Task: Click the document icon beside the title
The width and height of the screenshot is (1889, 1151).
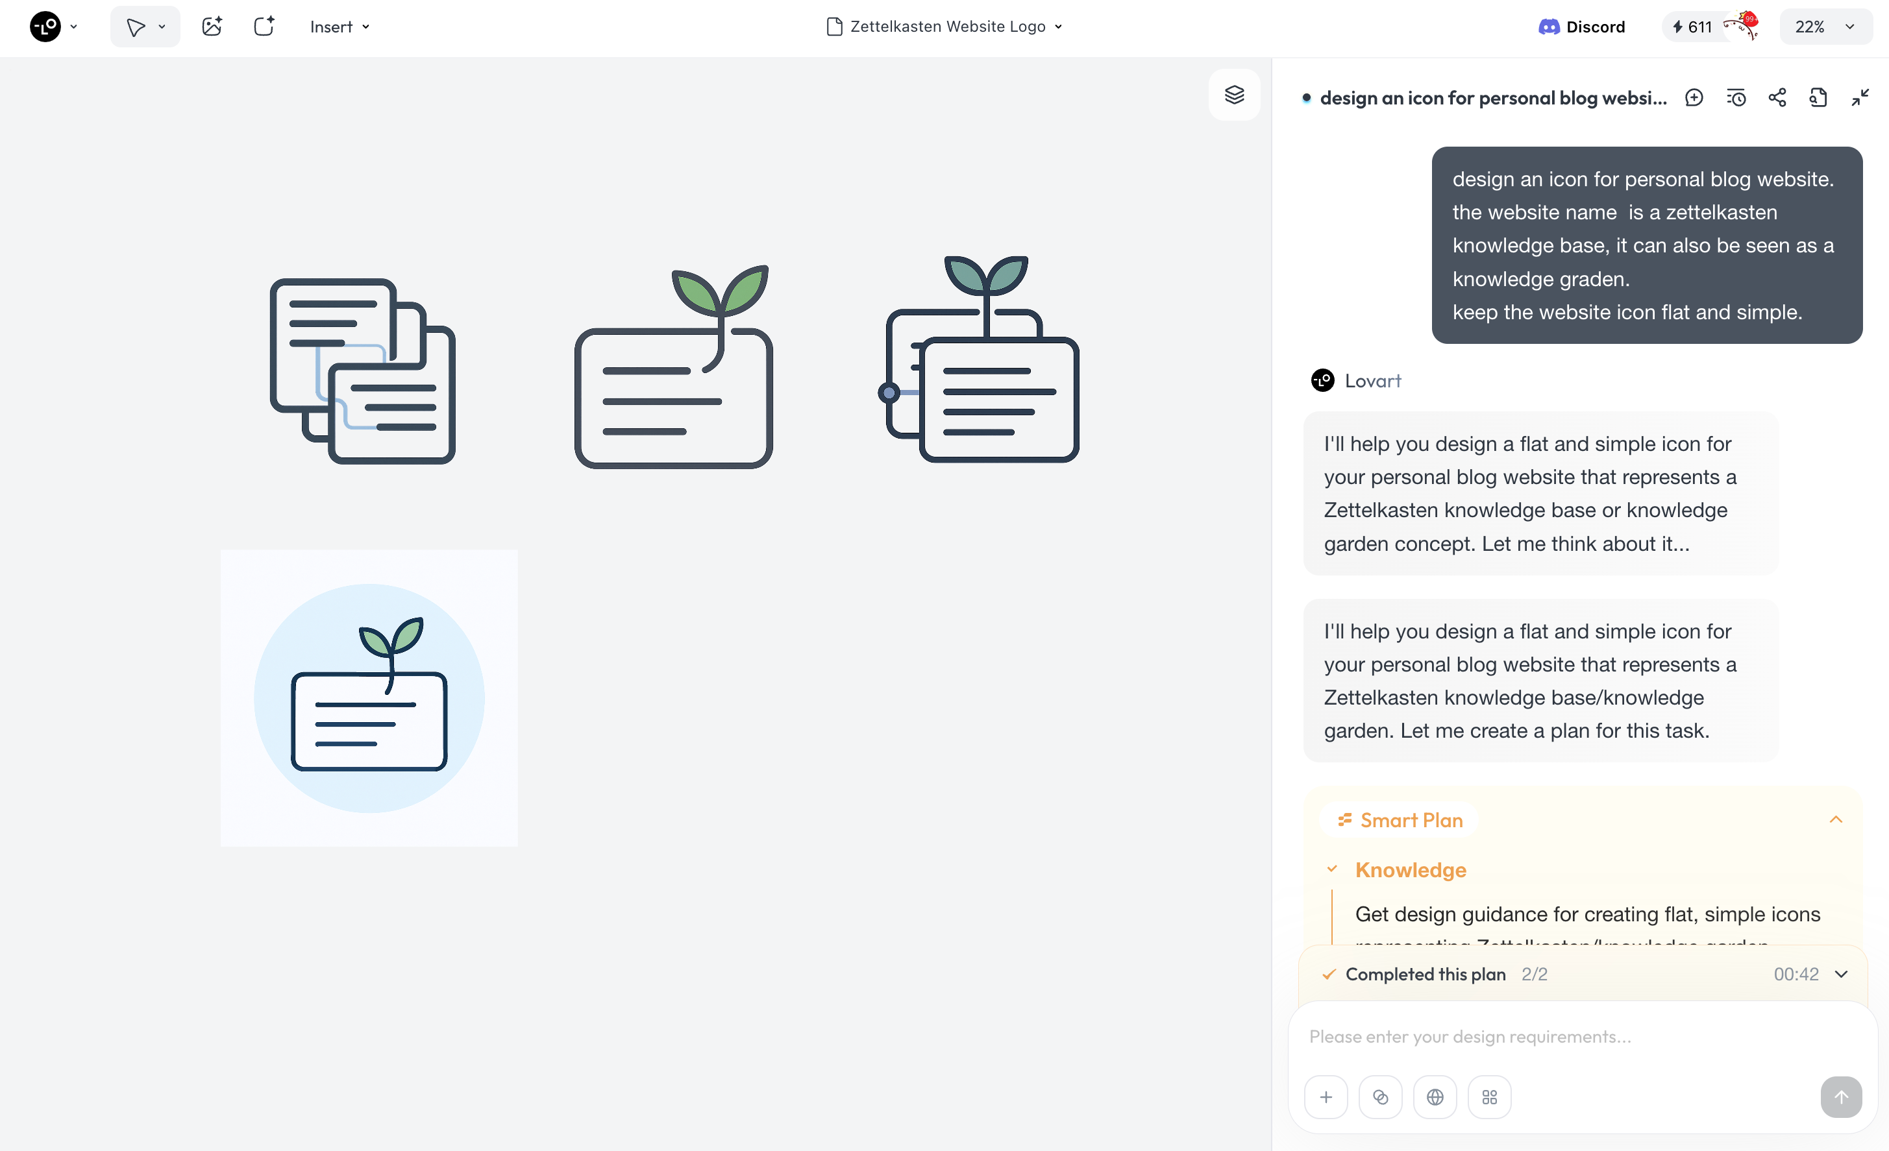Action: click(x=834, y=27)
